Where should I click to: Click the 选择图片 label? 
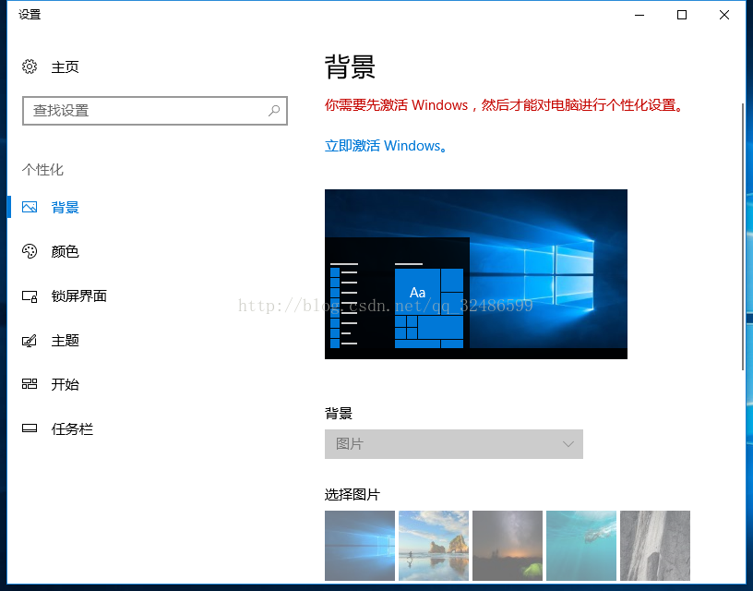[x=353, y=494]
